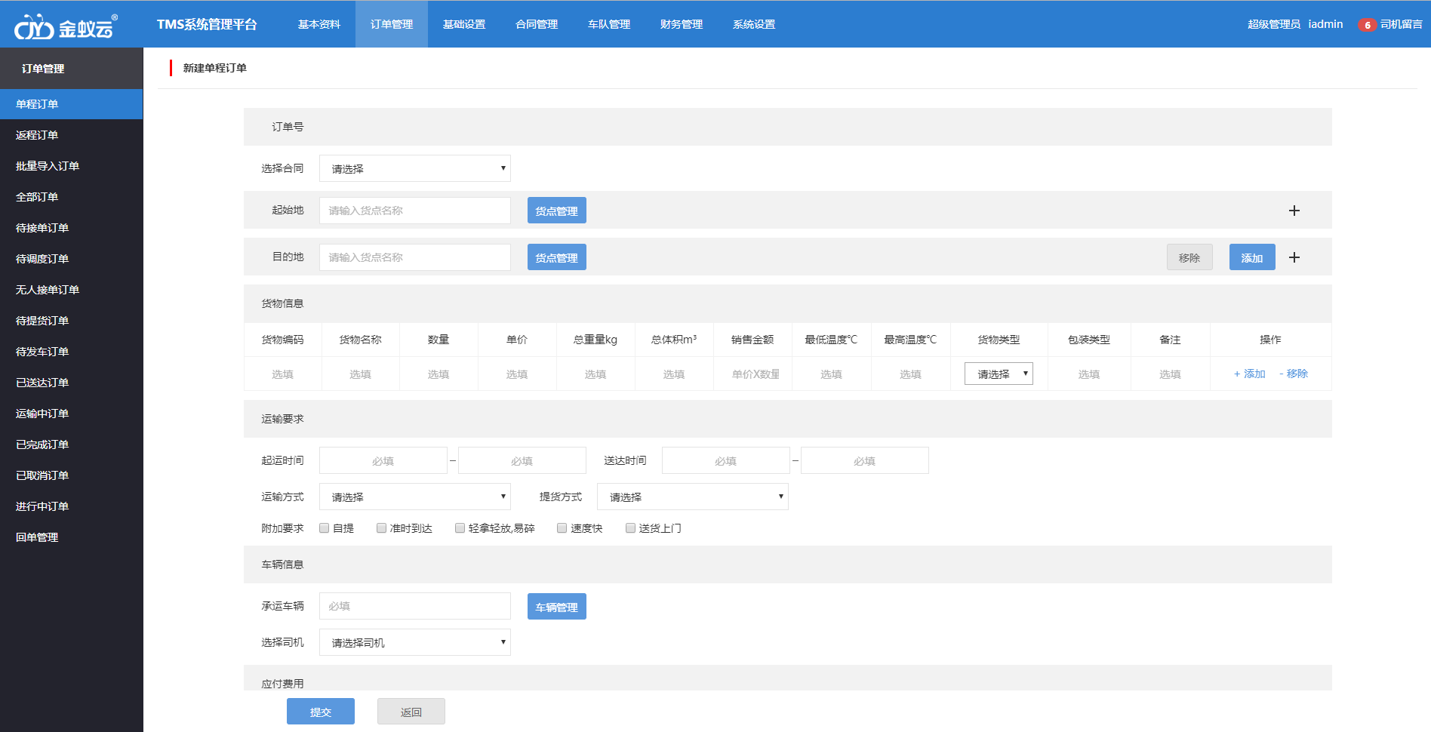The image size is (1431, 732).
Task: Check the 速度快 option
Action: (x=562, y=528)
